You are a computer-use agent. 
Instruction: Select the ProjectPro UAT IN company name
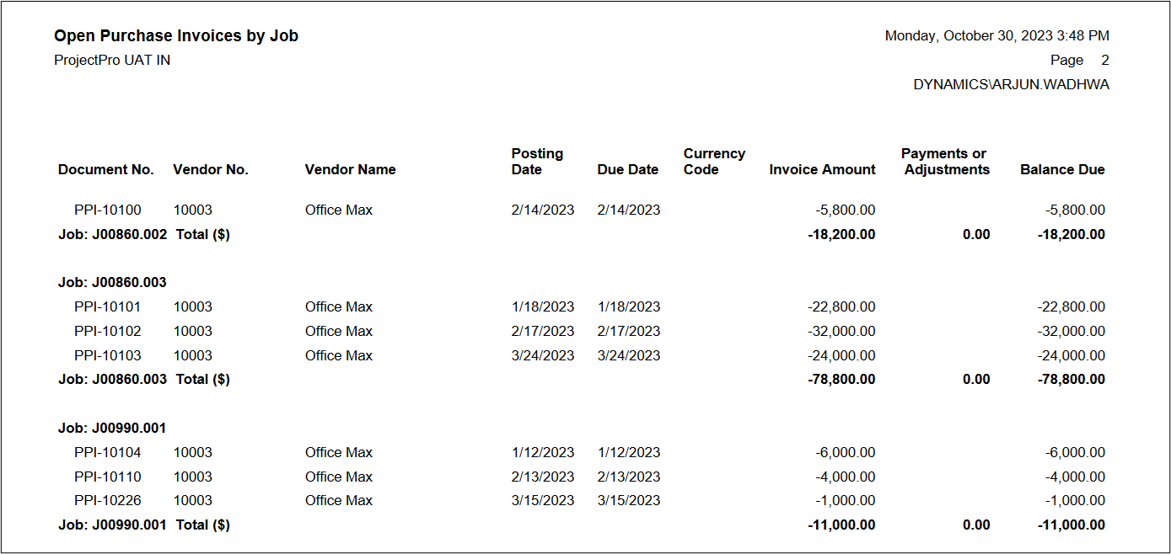tap(112, 61)
